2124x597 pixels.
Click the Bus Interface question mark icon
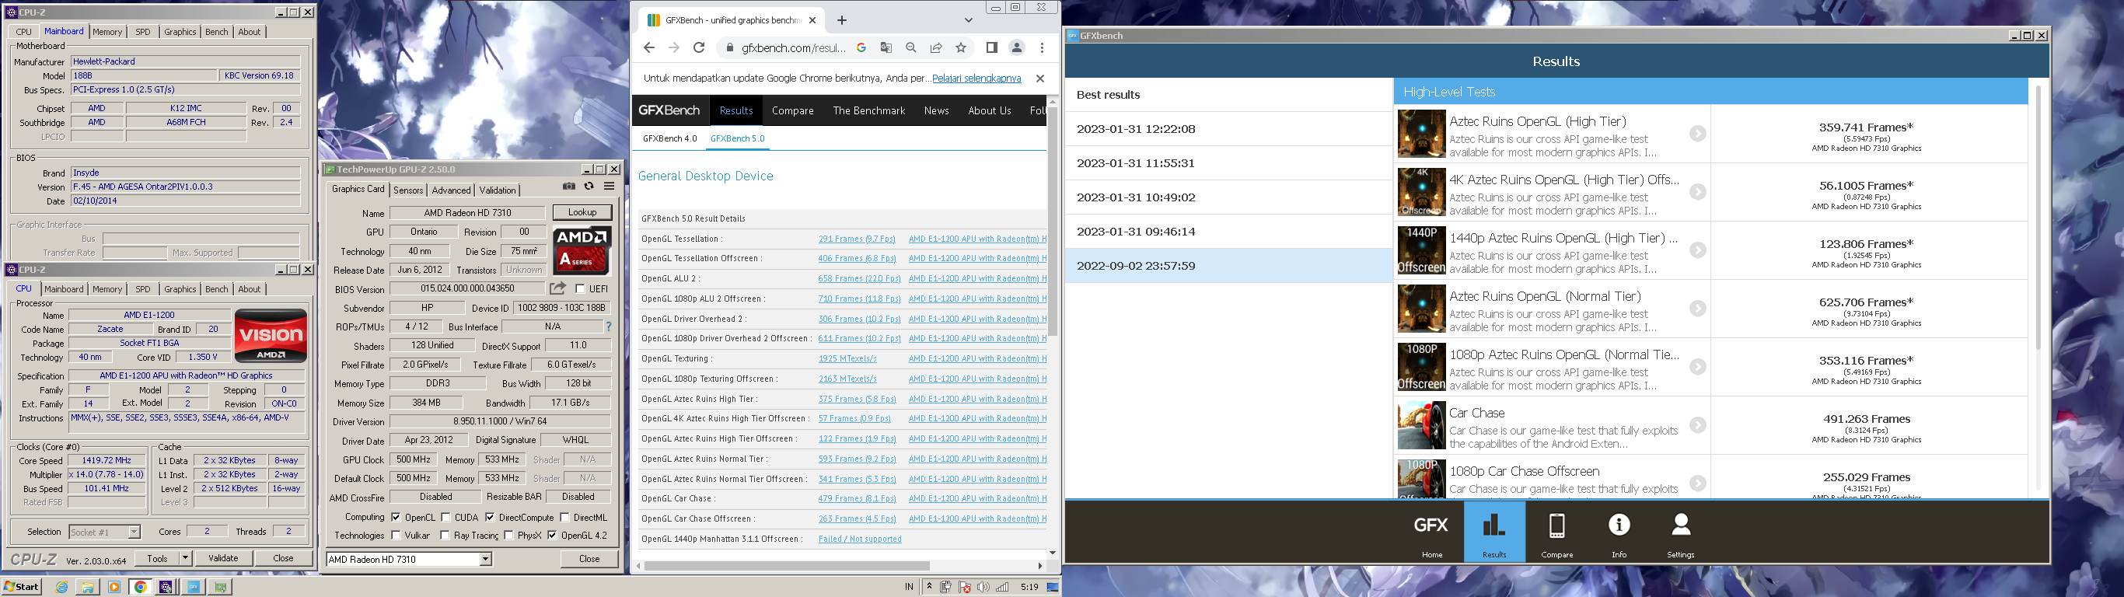pyautogui.click(x=609, y=326)
